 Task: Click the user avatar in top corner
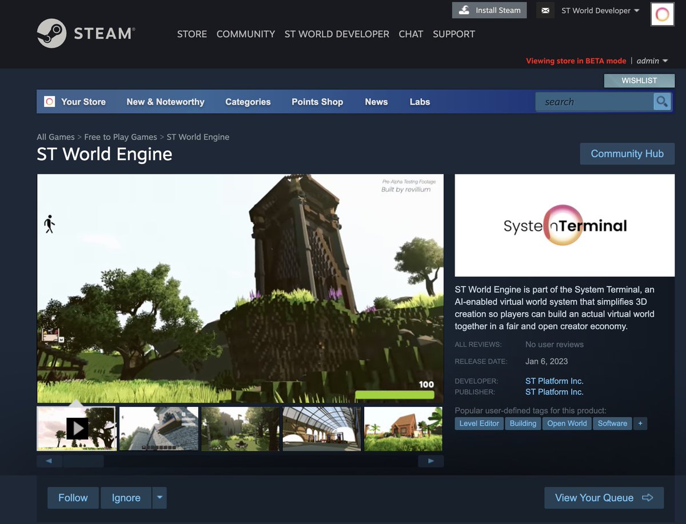click(x=663, y=14)
